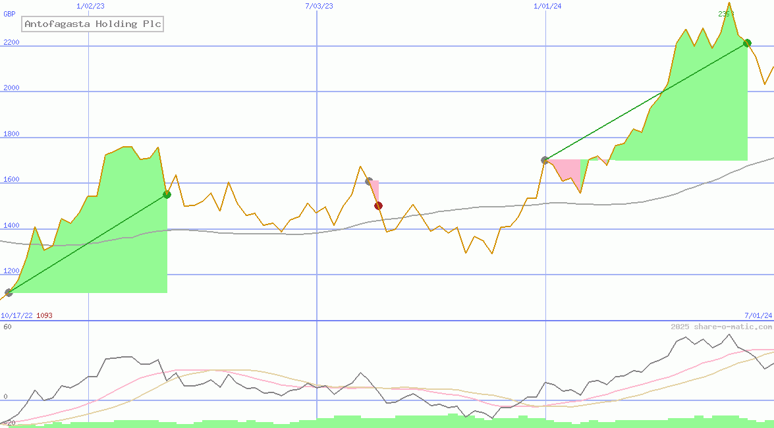Click the Antofagasta Holding Plc title label
This screenshot has width=774, height=428.
tap(92, 24)
